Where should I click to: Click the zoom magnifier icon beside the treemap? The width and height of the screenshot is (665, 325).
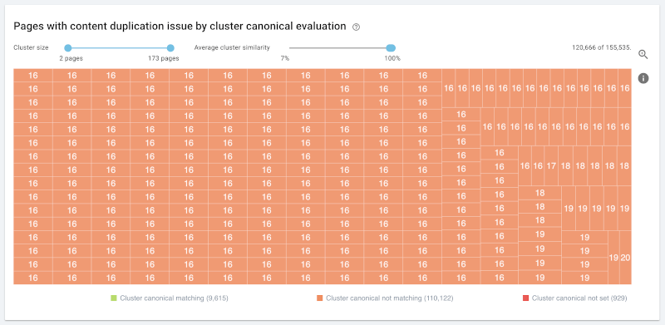pyautogui.click(x=643, y=54)
